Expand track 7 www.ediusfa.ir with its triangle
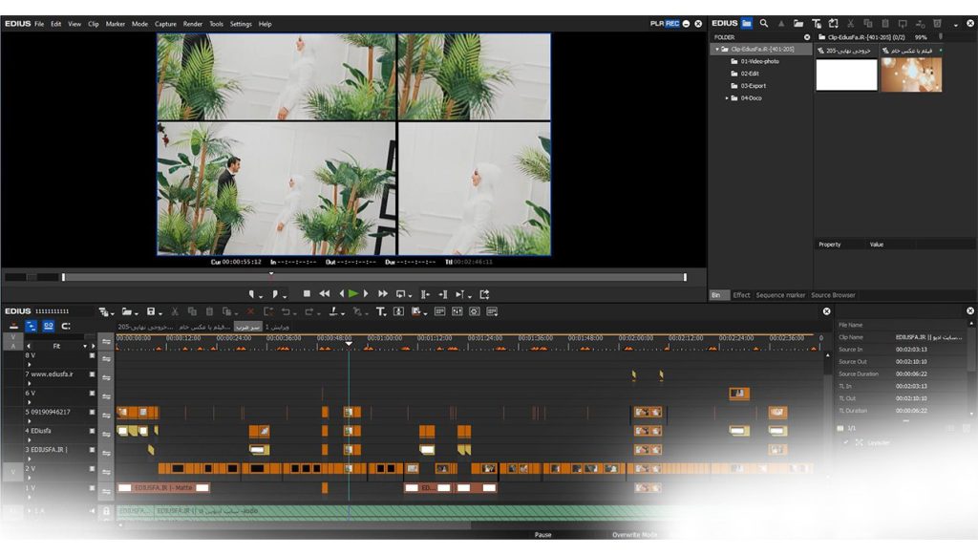This screenshot has width=978, height=555. point(30,383)
